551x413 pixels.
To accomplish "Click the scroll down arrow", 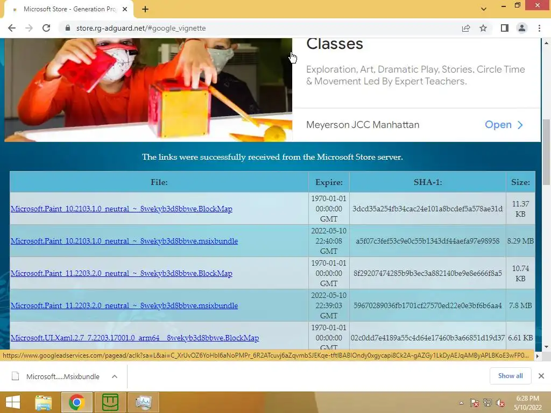I will [x=546, y=347].
